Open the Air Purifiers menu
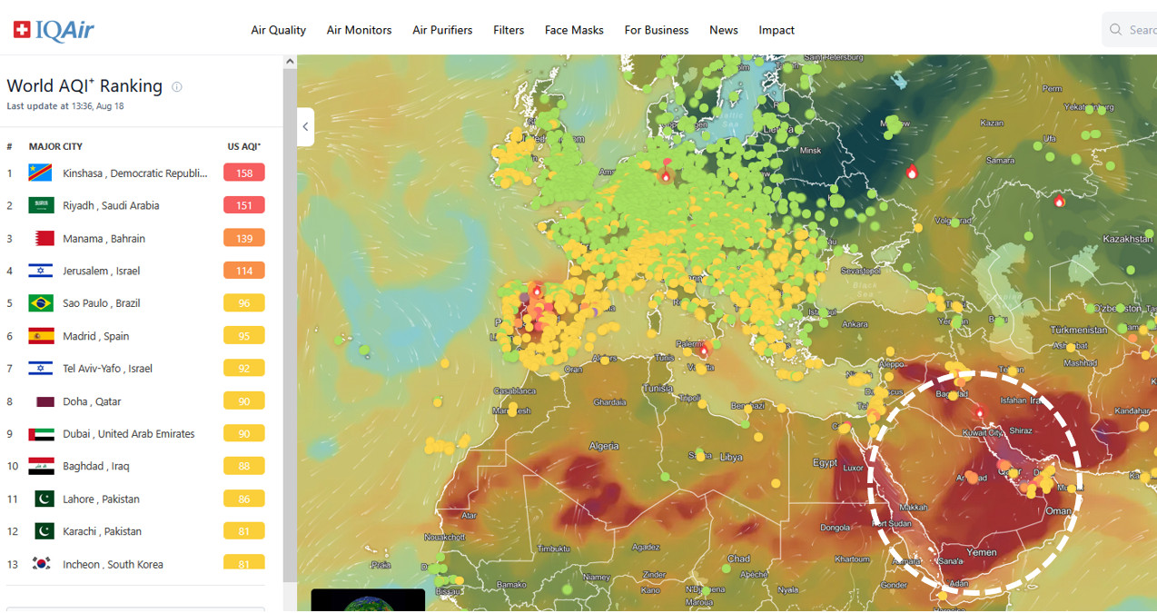The height and width of the screenshot is (613, 1157). (442, 30)
